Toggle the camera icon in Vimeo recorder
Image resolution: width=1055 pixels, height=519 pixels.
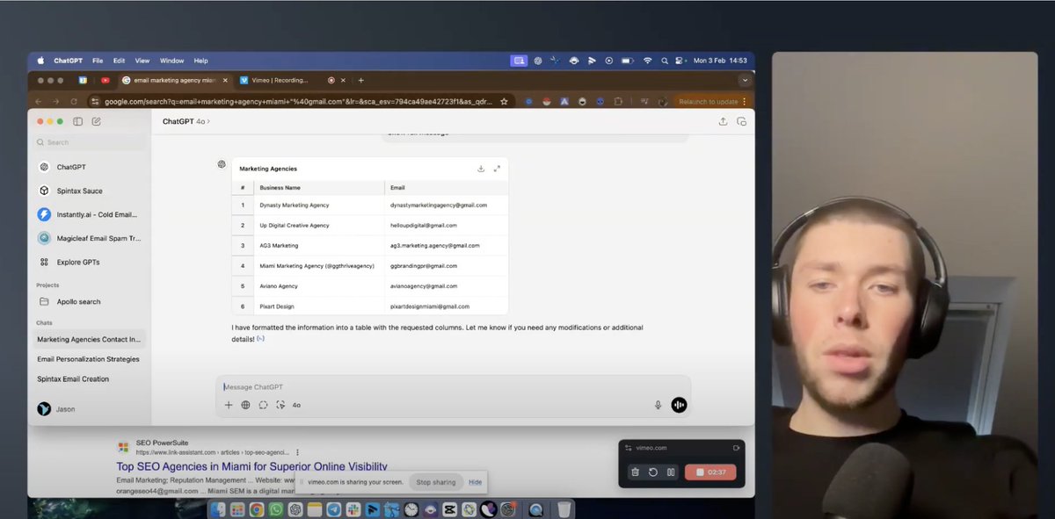[737, 448]
